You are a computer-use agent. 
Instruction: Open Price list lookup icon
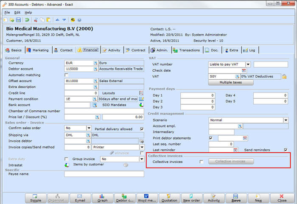pyautogui.click(x=97, y=117)
